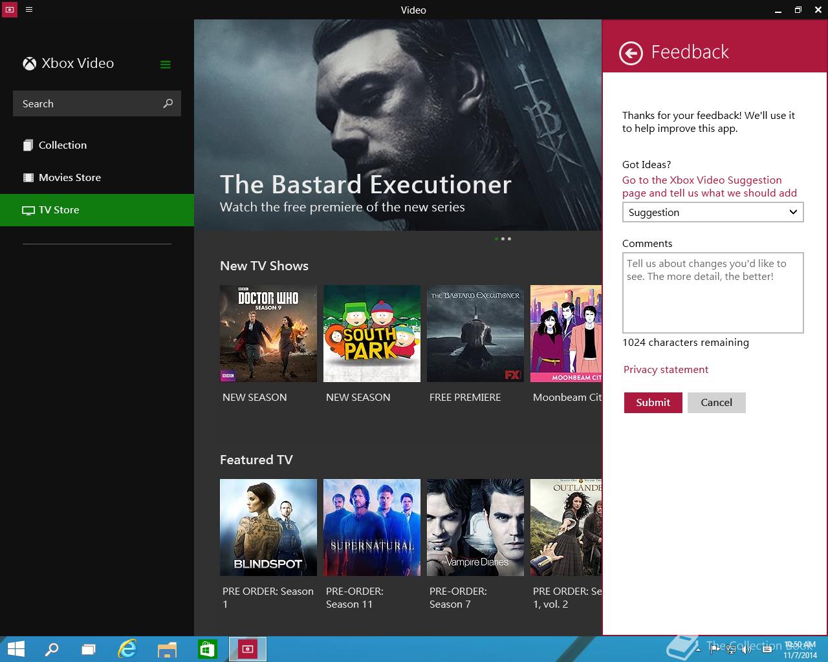
Task: Open the Doctor Who Season 9 thumbnail
Action: [268, 334]
